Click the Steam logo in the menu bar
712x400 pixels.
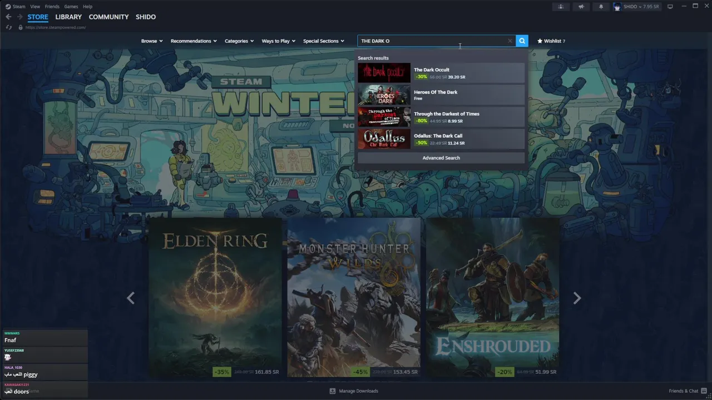point(8,7)
